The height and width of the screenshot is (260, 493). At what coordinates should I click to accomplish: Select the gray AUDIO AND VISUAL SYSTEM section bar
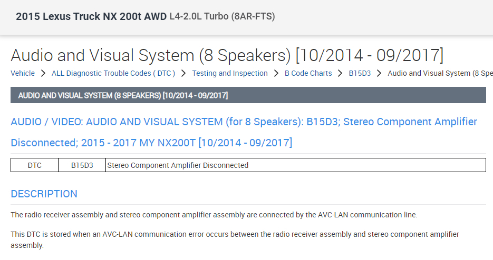[248, 95]
